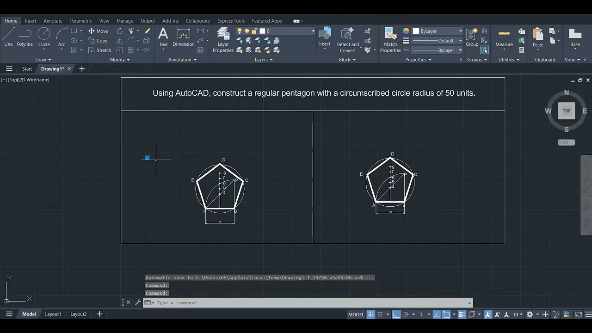
Task: Select the Rectangular Array tool
Action: 131,50
